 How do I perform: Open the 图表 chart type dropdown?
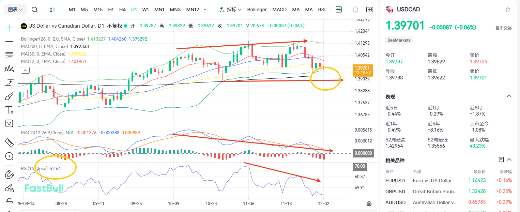(x=15, y=10)
